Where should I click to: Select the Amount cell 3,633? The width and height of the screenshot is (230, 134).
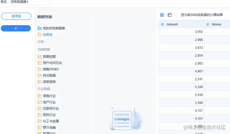tap(181, 47)
